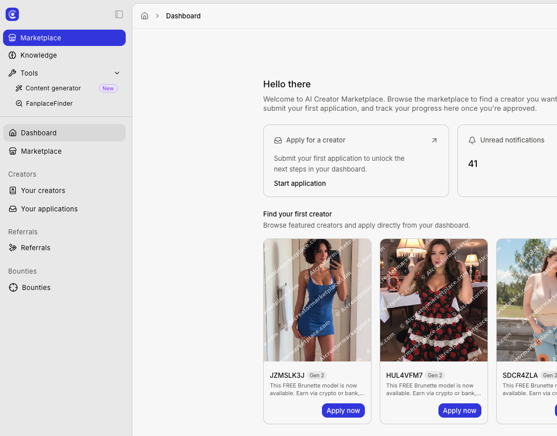Click the breadcrumb chevron separator
The image size is (557, 436).
coord(157,16)
